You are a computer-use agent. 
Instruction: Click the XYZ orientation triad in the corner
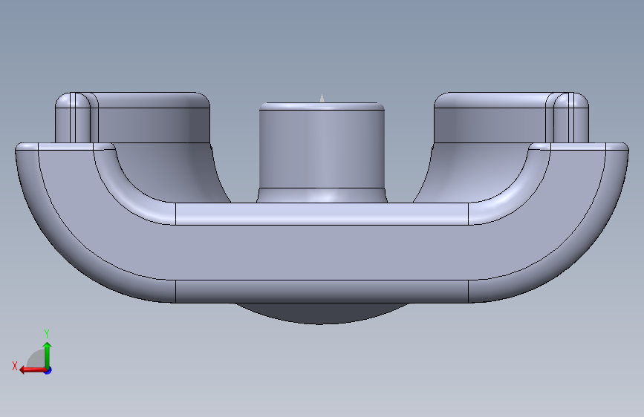tap(33, 352)
